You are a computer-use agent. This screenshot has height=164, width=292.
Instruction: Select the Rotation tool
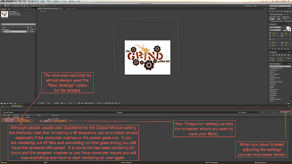(x=12, y=6)
